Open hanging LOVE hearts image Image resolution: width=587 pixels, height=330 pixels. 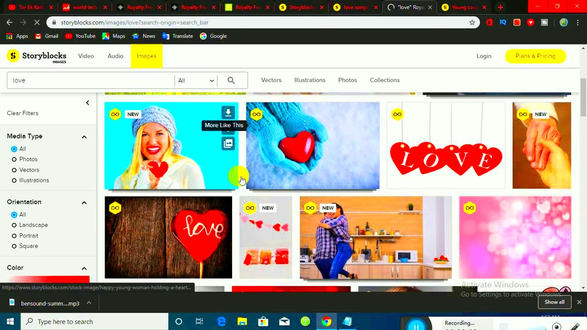[x=446, y=146]
